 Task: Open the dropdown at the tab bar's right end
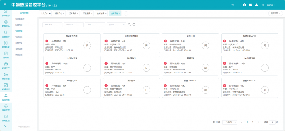coord(275,13)
